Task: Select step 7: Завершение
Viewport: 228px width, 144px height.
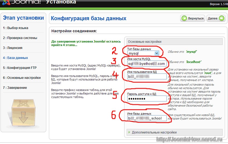Action: coord(15,88)
